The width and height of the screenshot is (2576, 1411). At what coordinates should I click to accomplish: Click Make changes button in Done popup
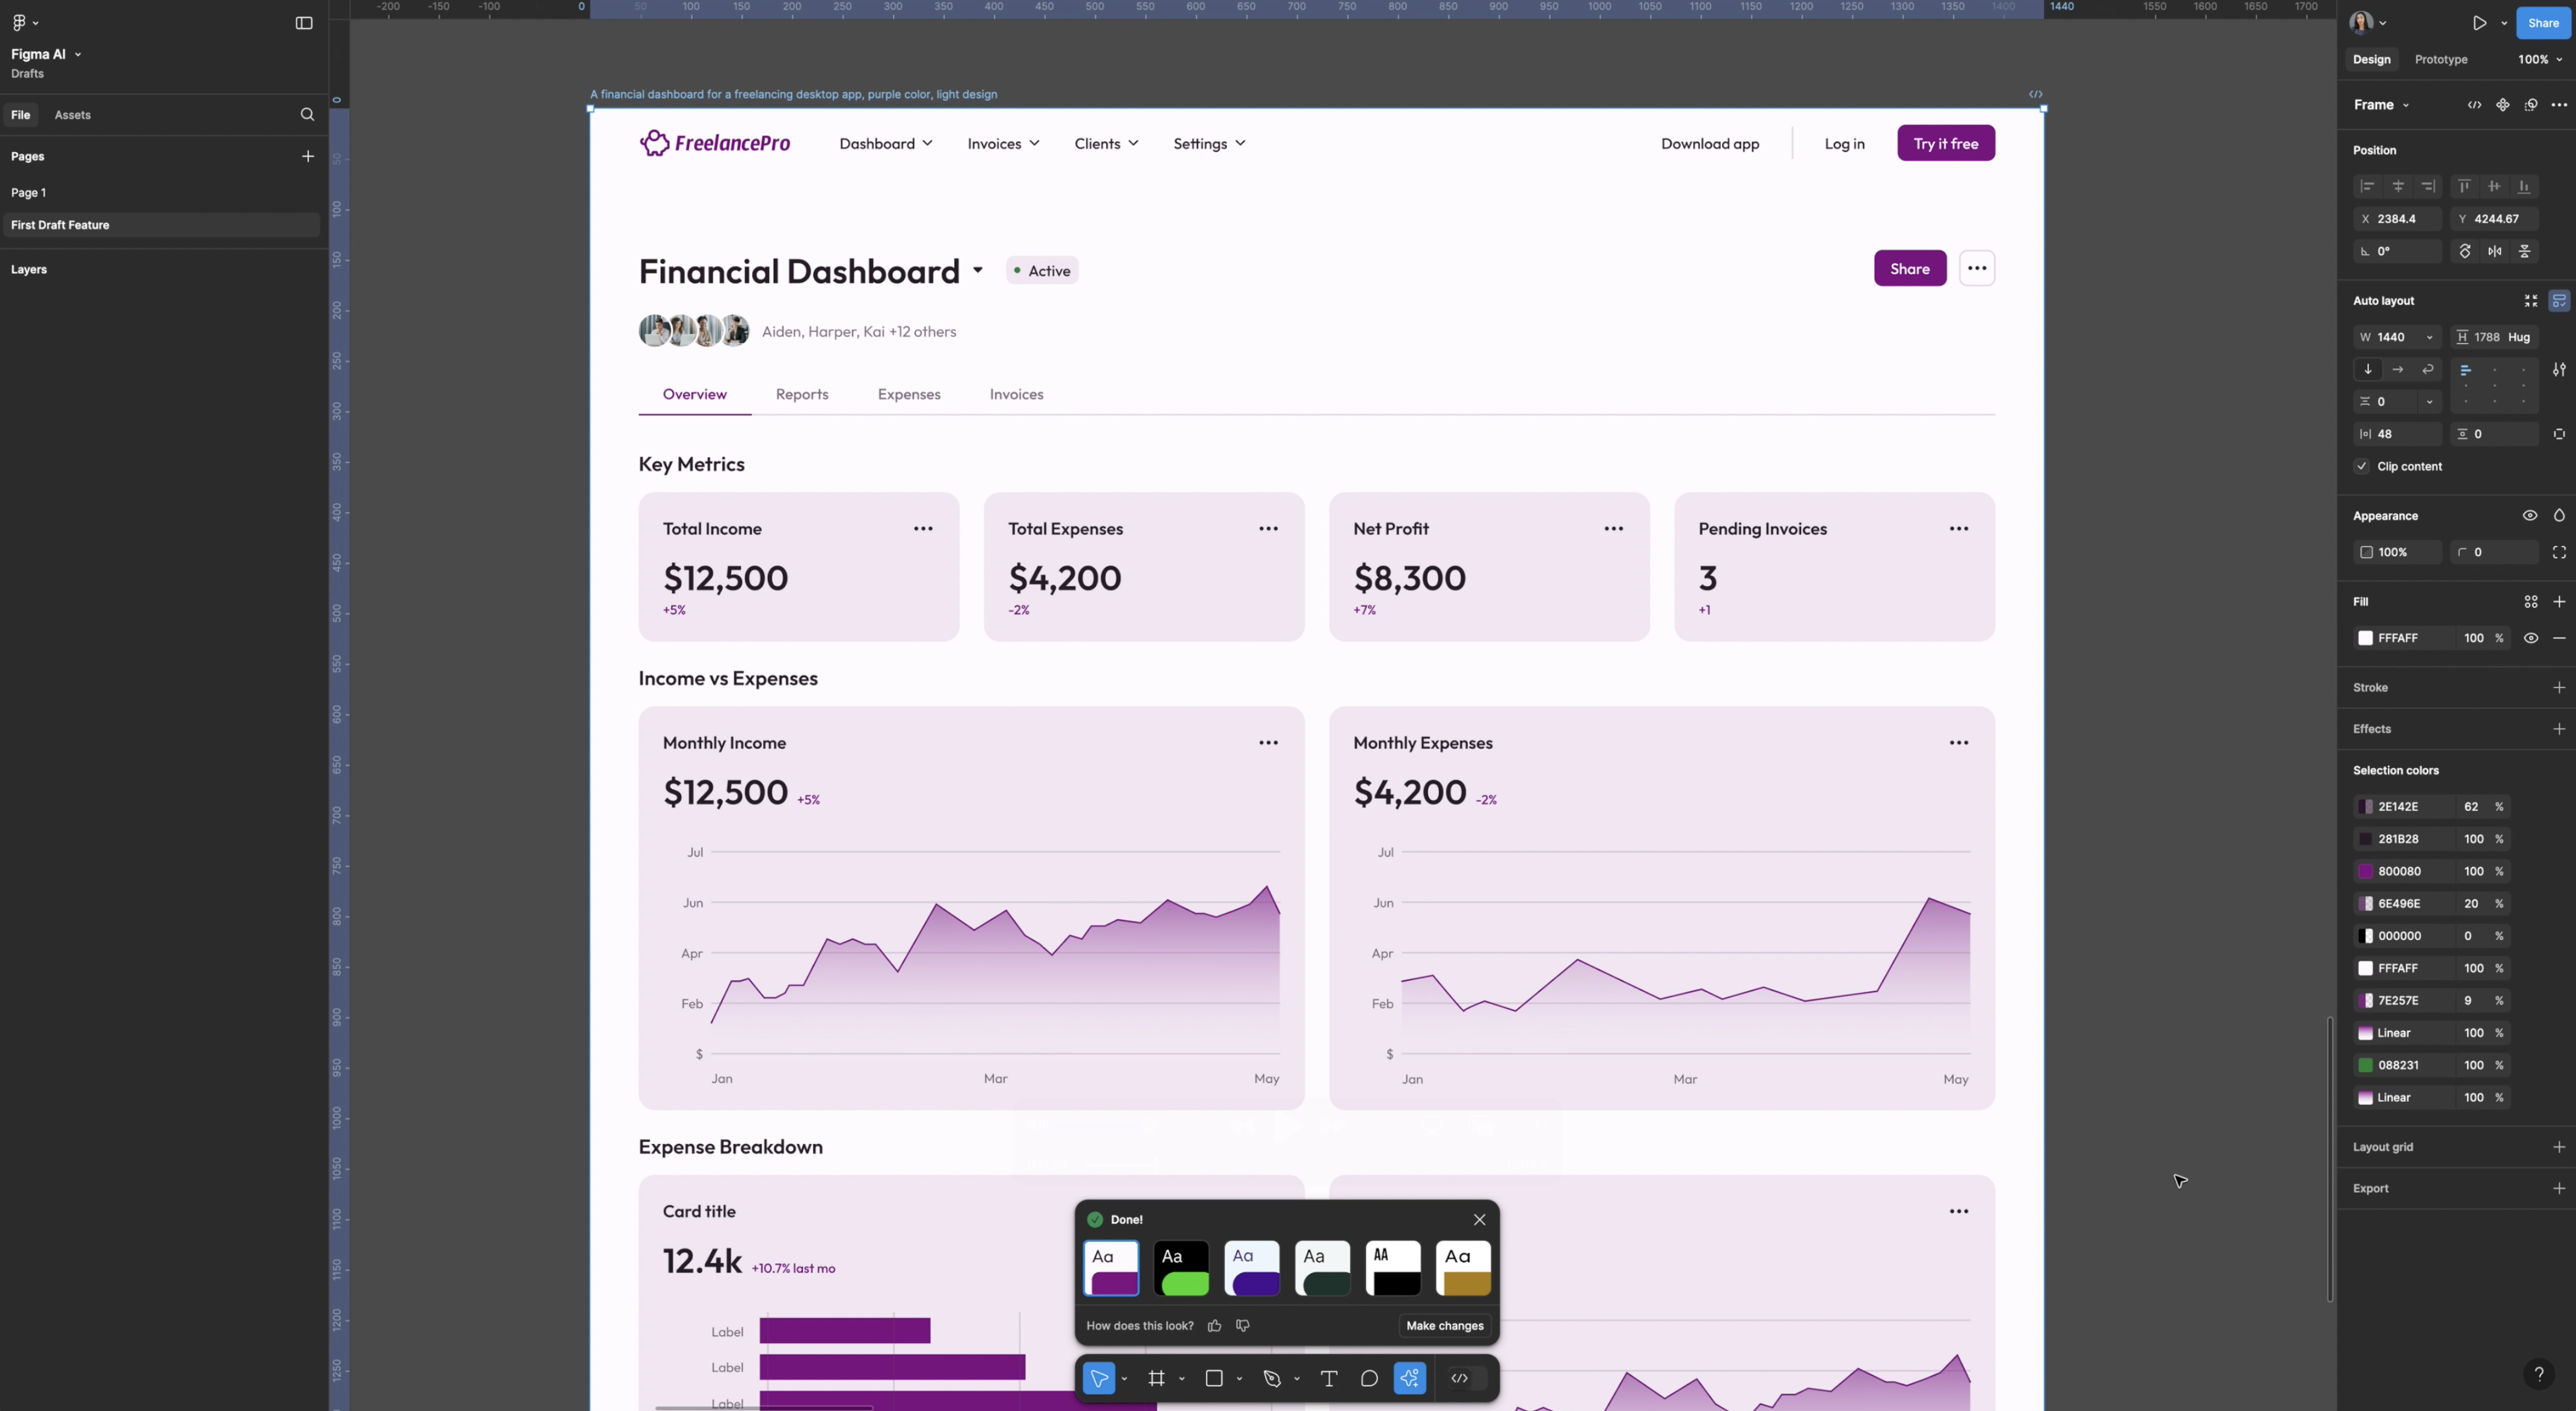point(1445,1326)
